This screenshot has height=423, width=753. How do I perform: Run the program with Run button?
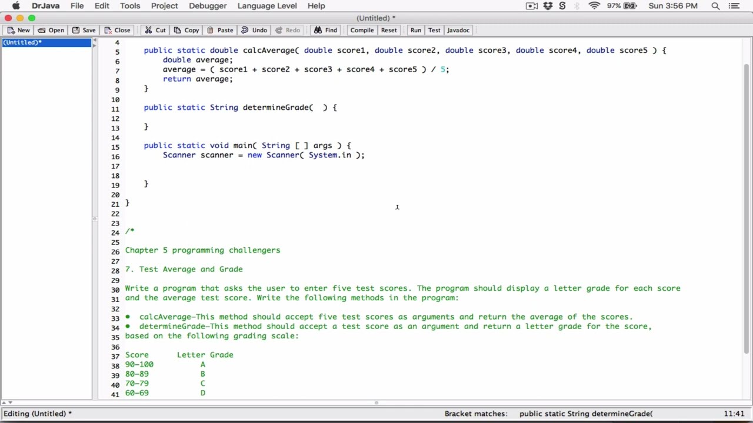416,30
